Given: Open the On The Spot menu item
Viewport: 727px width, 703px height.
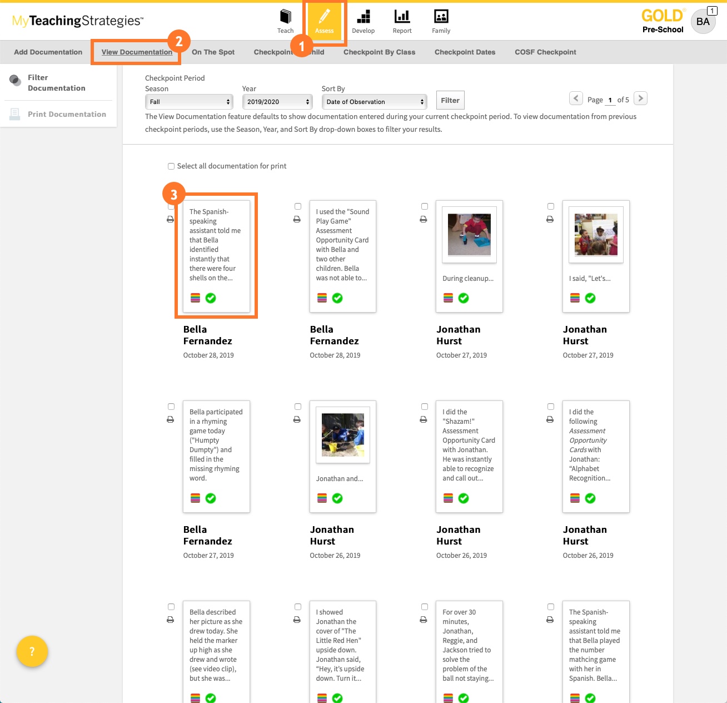Looking at the screenshot, I should pyautogui.click(x=213, y=52).
